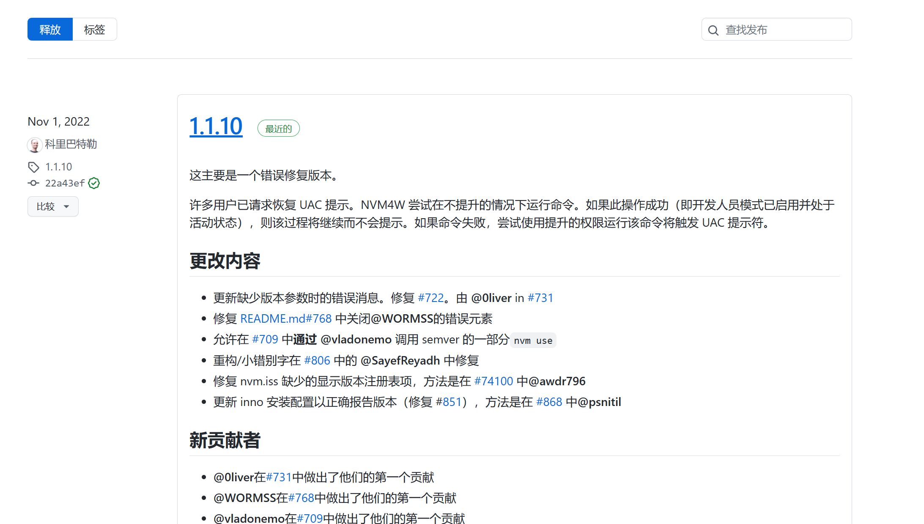Screen dimensions: 924x524
Task: Open the 比较 compare dropdown
Action: 53,206
